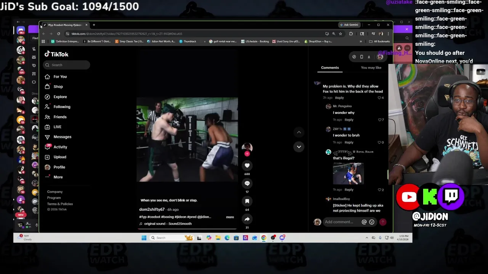The height and width of the screenshot is (274, 488).
Task: Open Chrome from the Windows taskbar
Action: click(263, 238)
